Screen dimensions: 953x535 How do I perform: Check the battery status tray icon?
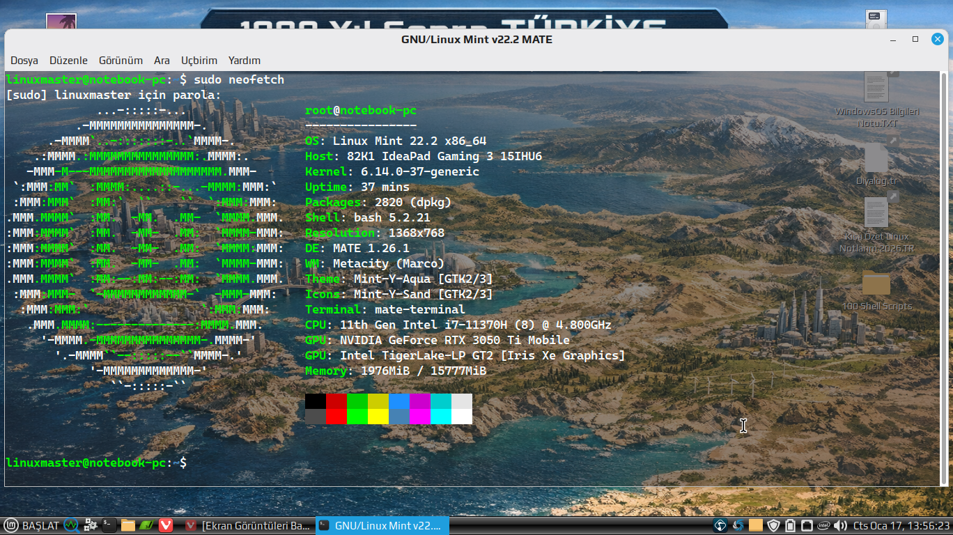790,525
